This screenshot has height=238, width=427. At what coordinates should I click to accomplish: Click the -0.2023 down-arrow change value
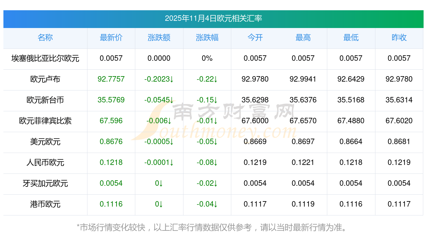click(x=159, y=79)
